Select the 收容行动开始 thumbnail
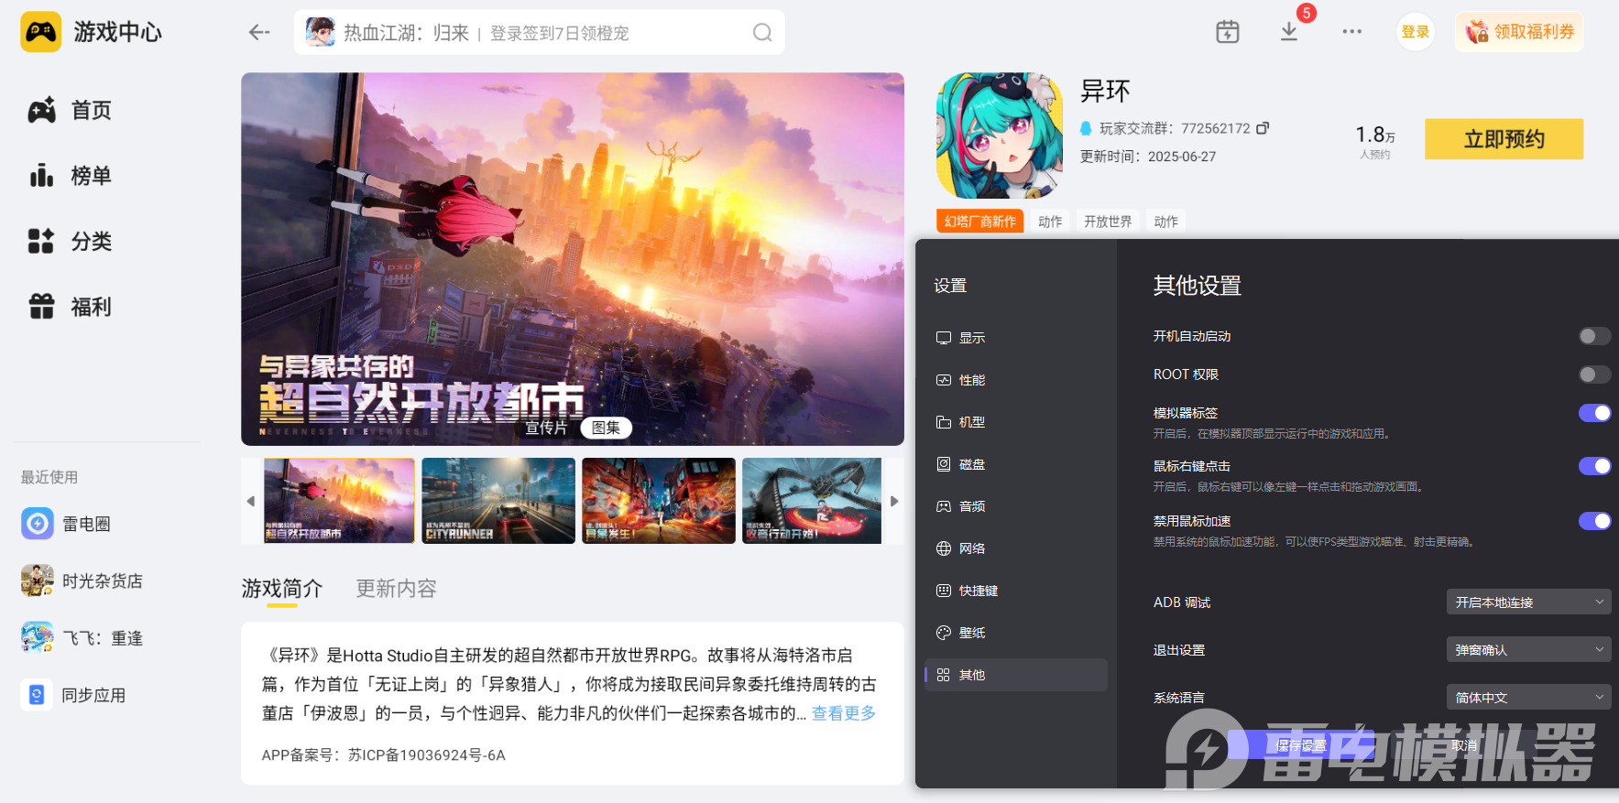Screen dimensions: 1619x803 click(812, 501)
